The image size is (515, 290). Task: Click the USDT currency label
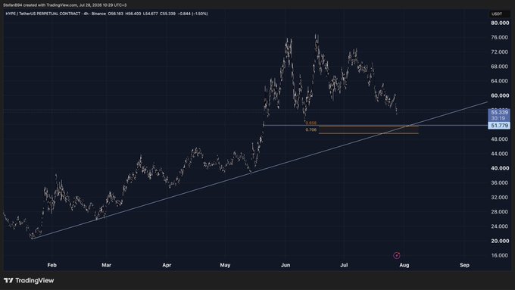tap(497, 14)
